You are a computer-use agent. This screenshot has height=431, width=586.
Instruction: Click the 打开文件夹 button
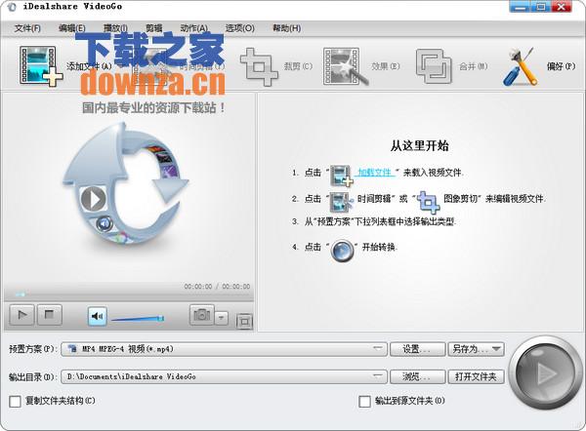[x=477, y=377]
